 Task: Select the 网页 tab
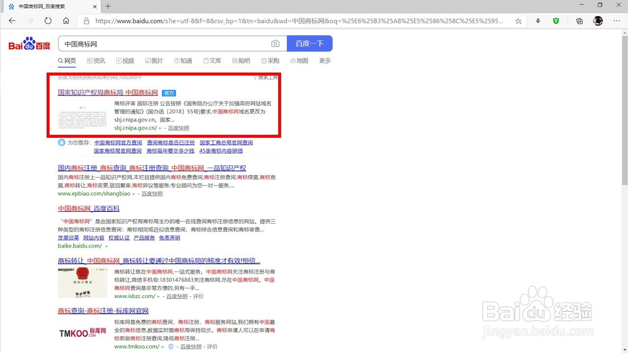pos(67,61)
